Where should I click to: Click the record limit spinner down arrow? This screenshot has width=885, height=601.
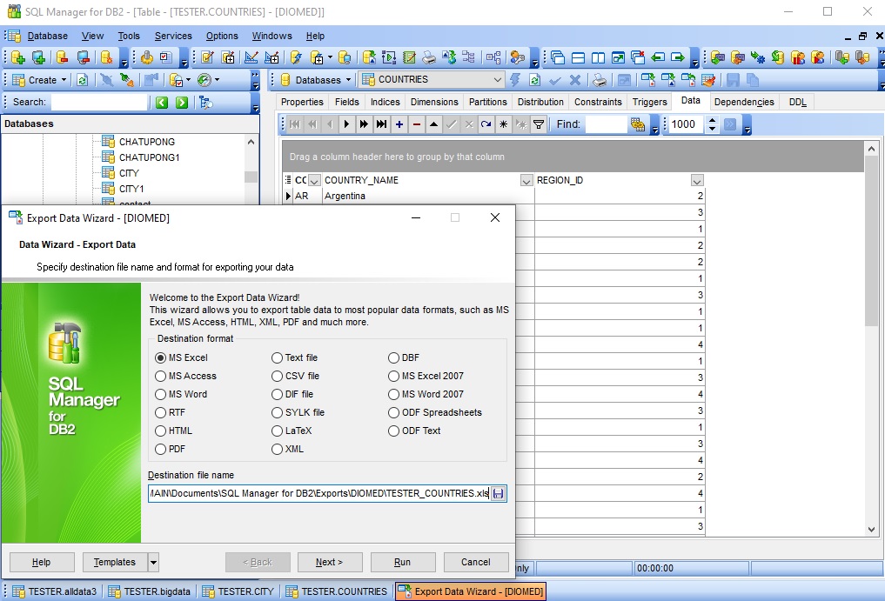coord(713,129)
